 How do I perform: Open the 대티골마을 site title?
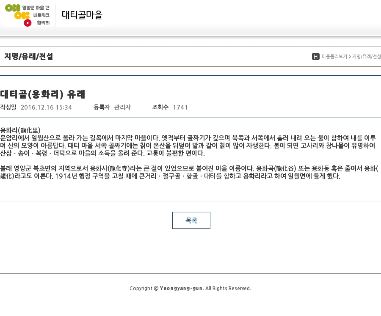click(82, 15)
